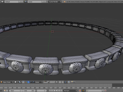Jump to the first frame
Image resolution: width=123 pixels, height=92 pixels.
pyautogui.click(x=50, y=90)
